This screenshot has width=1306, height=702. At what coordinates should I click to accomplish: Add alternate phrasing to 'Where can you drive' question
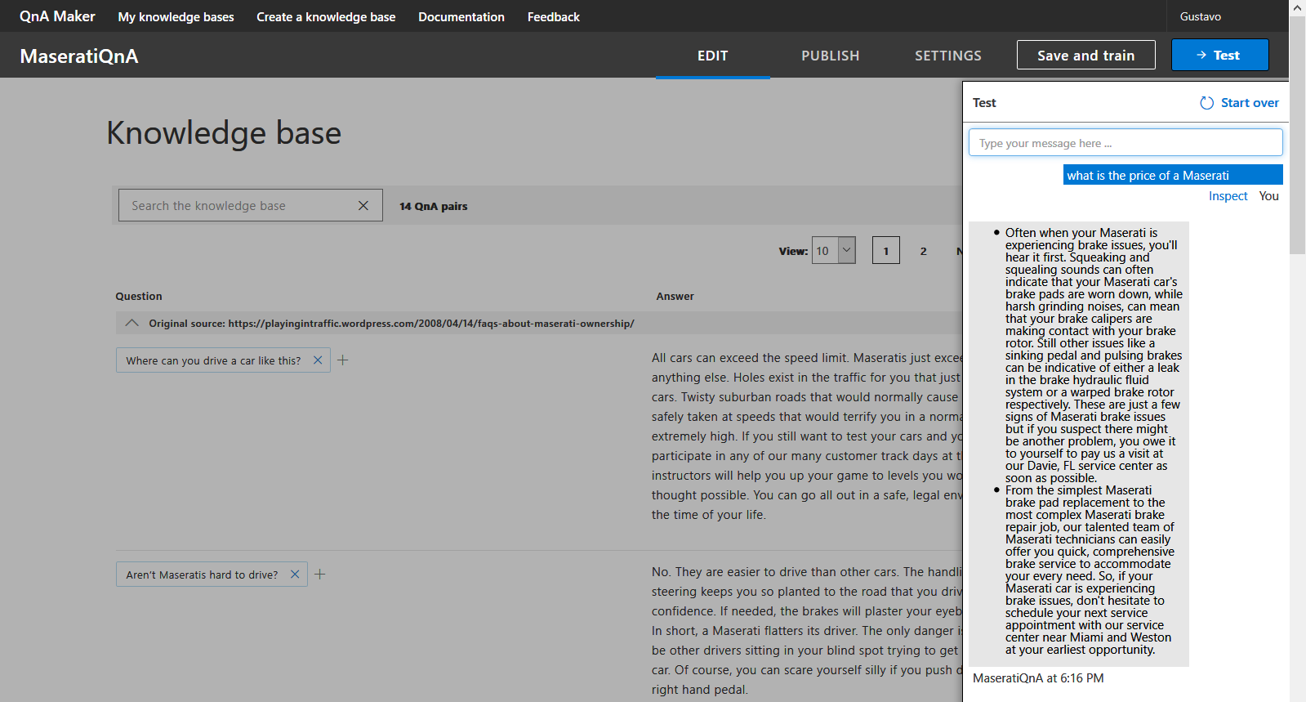pos(343,360)
